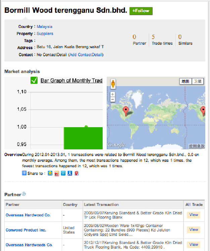210x251 pixels.
Task: Open the 使用条款 map terms link
Action: [x=197, y=146]
